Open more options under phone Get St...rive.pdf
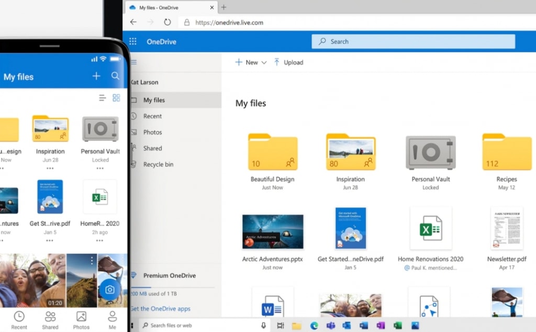 (50, 240)
